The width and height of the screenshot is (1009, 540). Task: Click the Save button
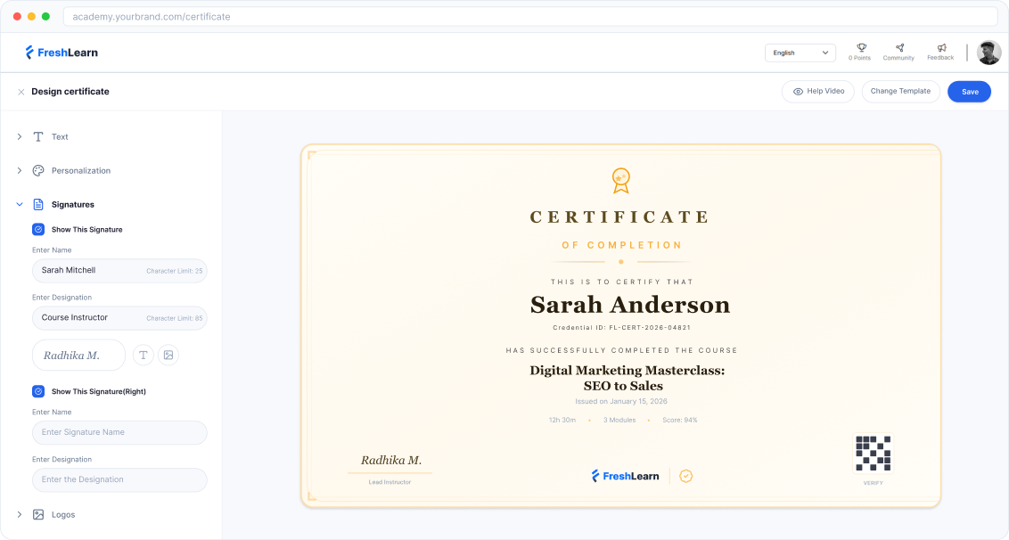point(969,91)
